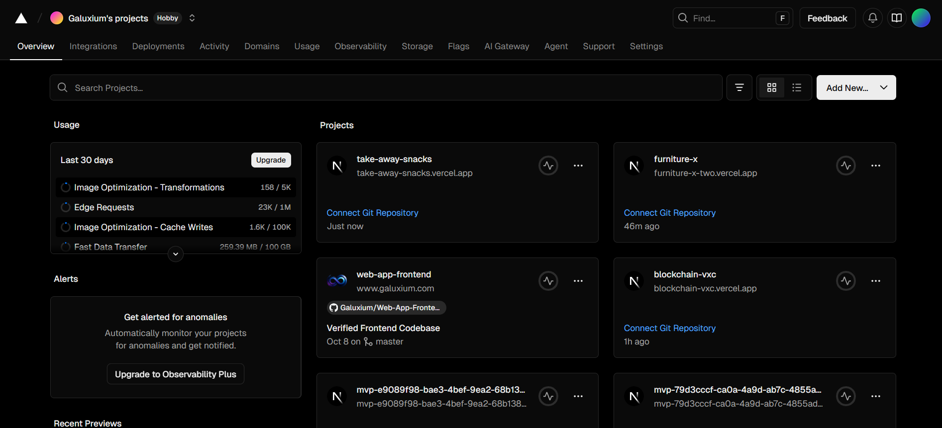The height and width of the screenshot is (428, 942).
Task: Connect Git Repository for take-away-snacks
Action: pyautogui.click(x=372, y=213)
